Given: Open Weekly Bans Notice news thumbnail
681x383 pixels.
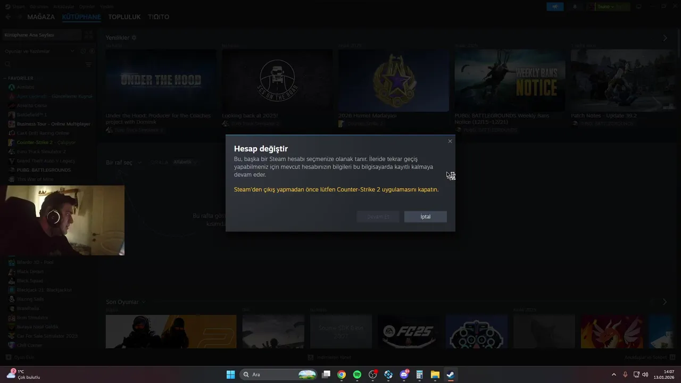Looking at the screenshot, I should click(510, 80).
